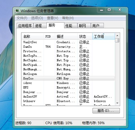Select the Netlogon service name
The width and height of the screenshot is (135, 130).
[x=30, y=74]
